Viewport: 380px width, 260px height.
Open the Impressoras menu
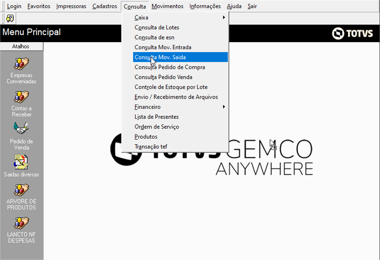tap(71, 6)
